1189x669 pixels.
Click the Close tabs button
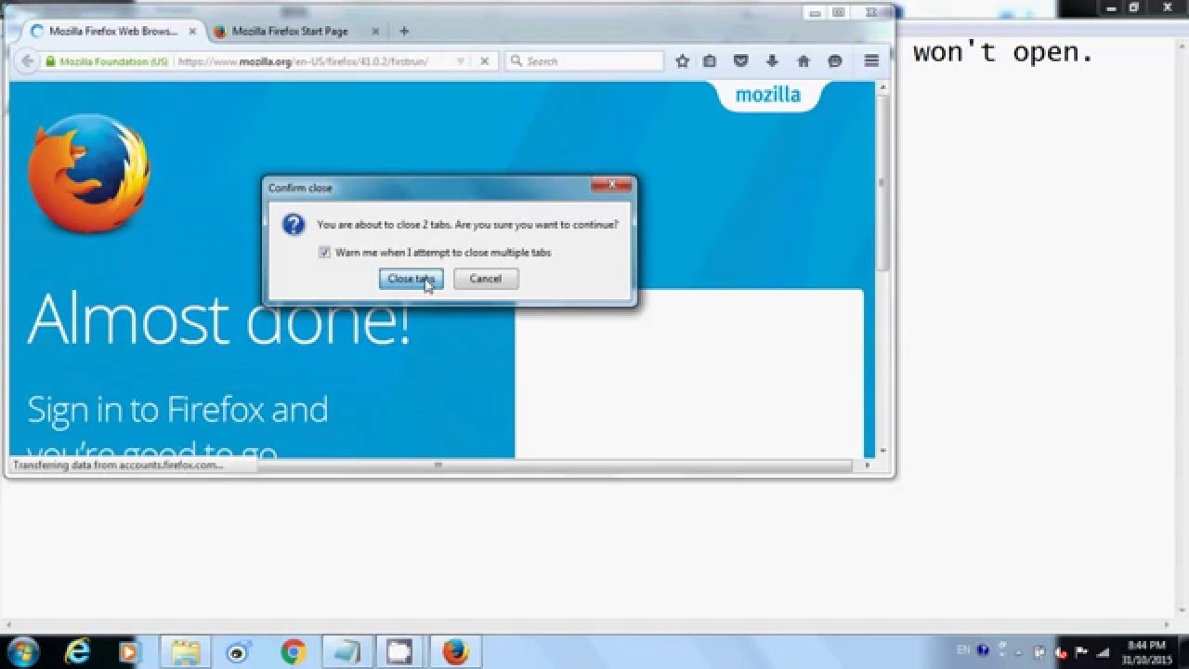(x=411, y=279)
